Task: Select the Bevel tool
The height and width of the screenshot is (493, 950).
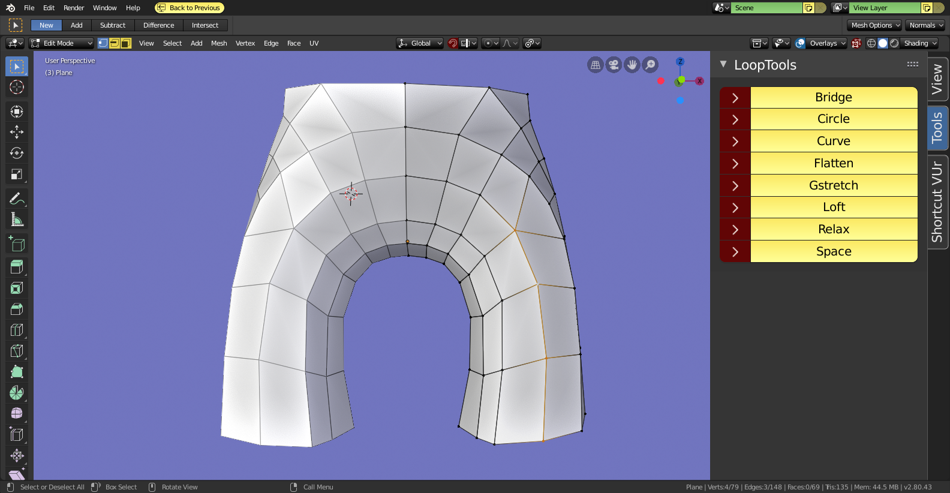Action: coord(17,309)
